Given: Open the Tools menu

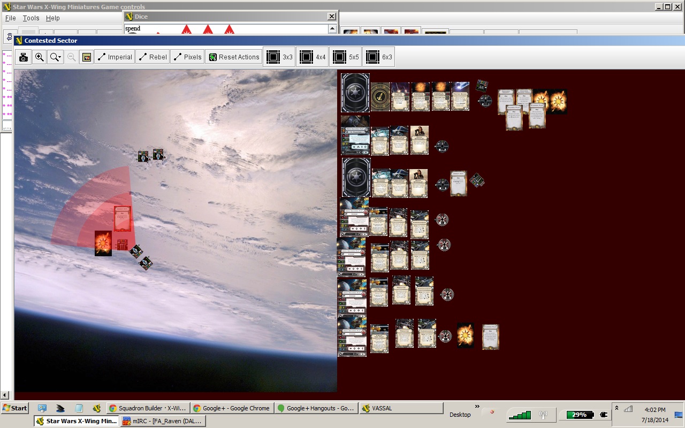Looking at the screenshot, I should (31, 18).
